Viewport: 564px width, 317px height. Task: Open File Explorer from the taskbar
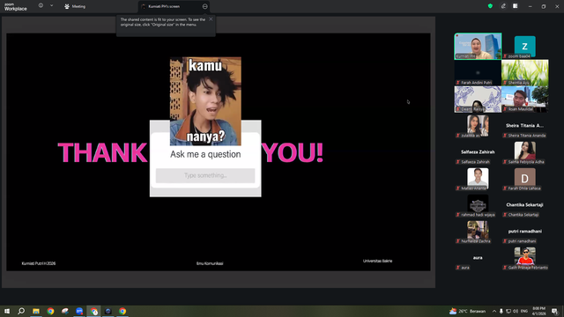(x=36, y=311)
